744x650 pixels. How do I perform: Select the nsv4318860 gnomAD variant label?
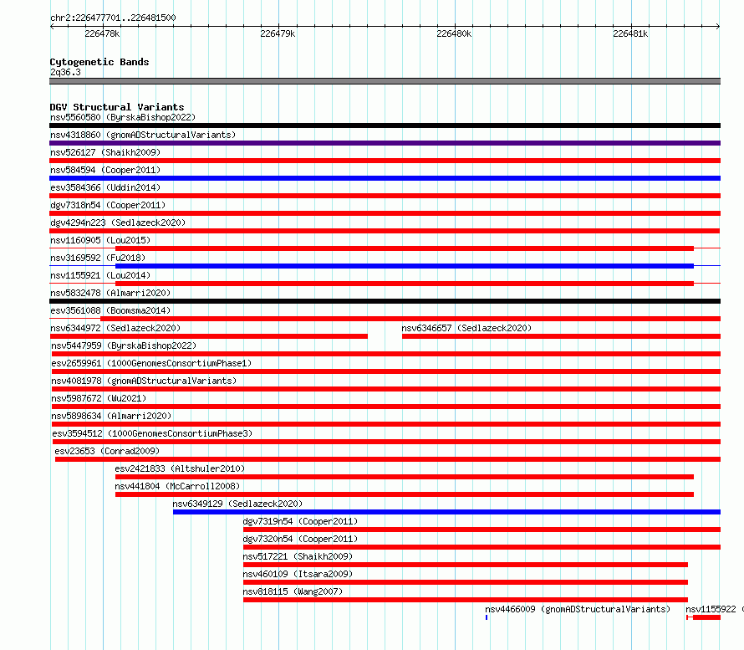[143, 135]
